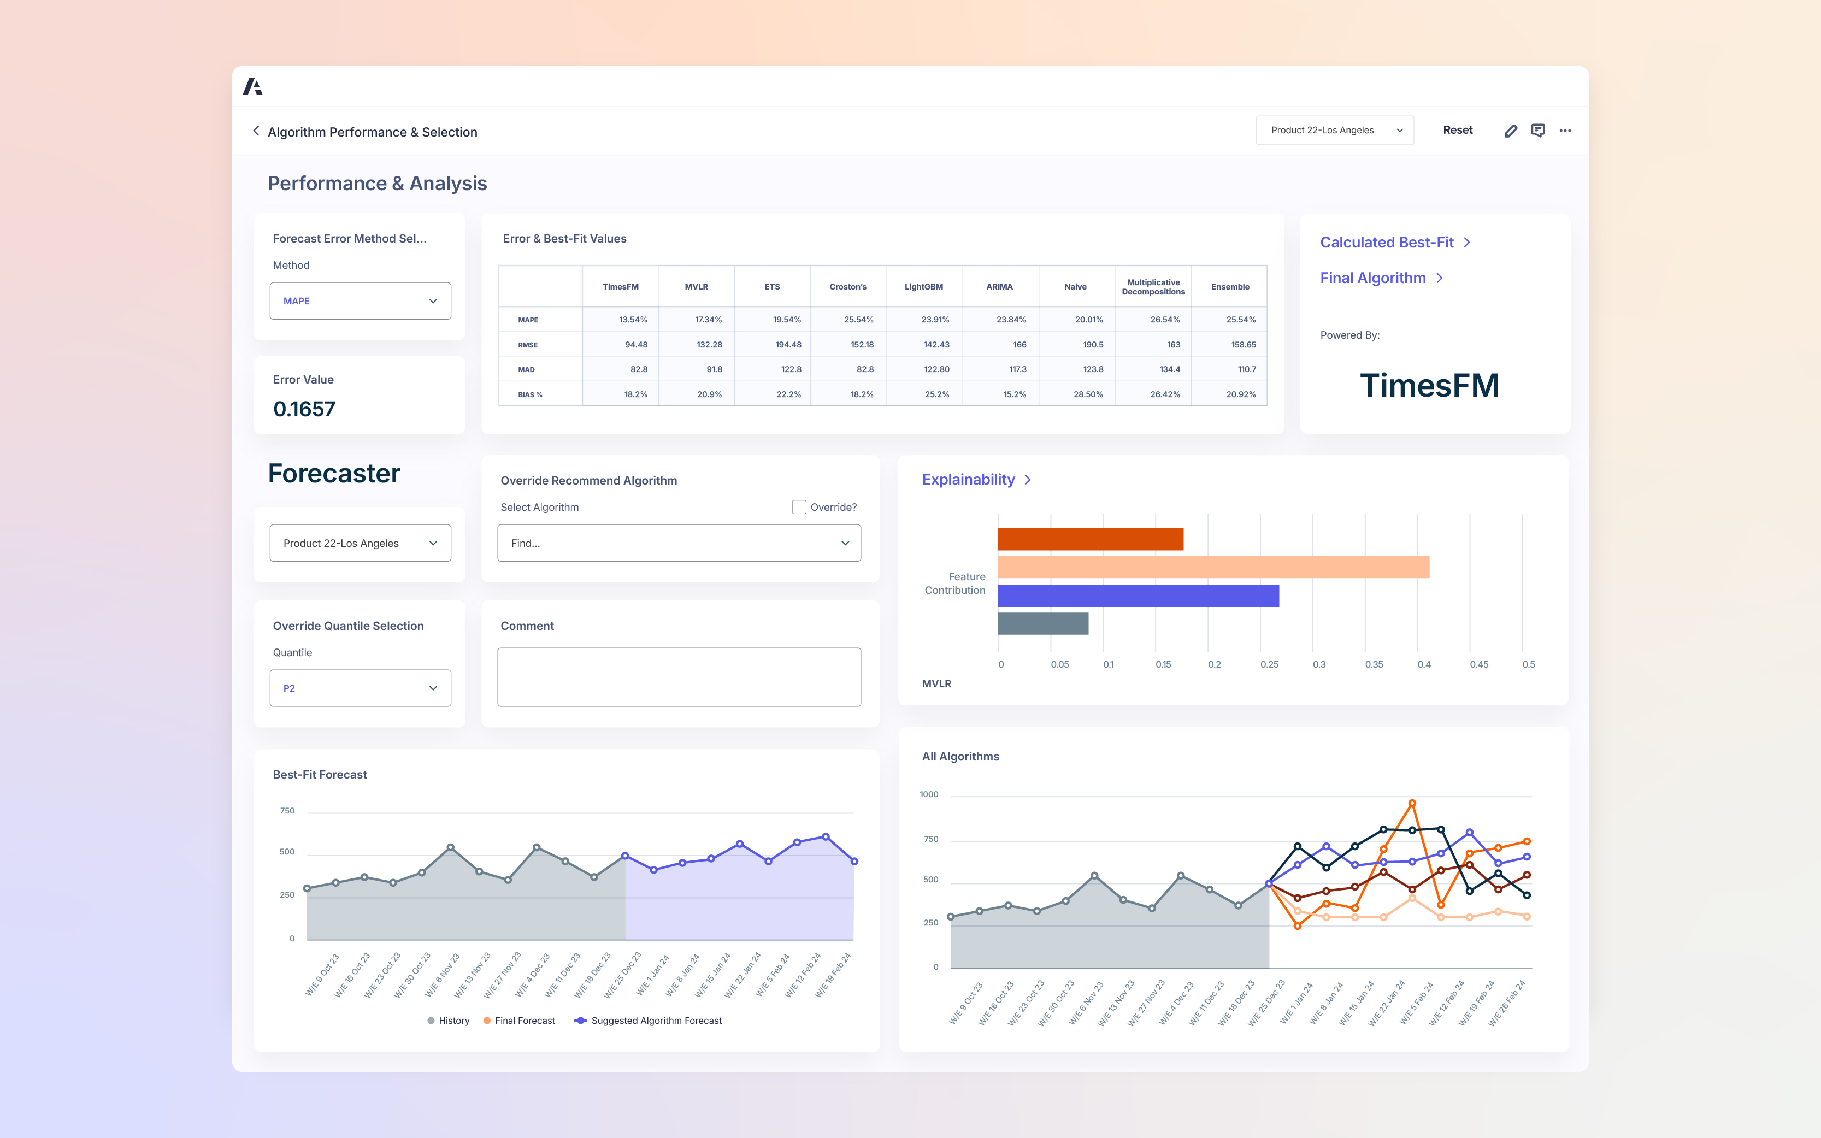Open the Find... algorithm dropdown

tap(679, 544)
